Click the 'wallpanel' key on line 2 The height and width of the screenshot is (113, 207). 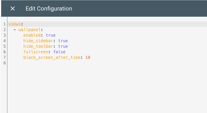click(x=30, y=30)
